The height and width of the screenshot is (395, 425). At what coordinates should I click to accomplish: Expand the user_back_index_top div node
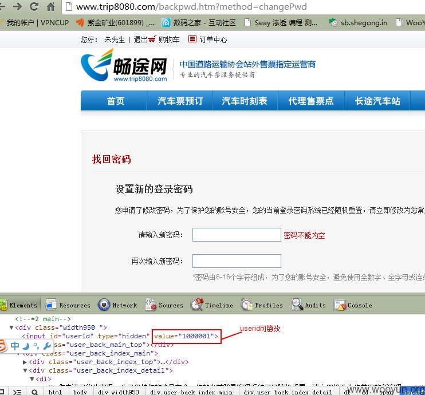pyautogui.click(x=25, y=362)
